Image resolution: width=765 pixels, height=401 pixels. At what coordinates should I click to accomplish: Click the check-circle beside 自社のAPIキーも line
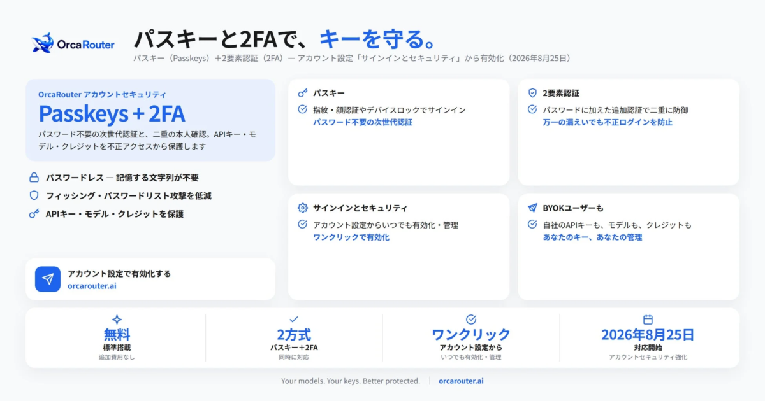[x=532, y=225]
